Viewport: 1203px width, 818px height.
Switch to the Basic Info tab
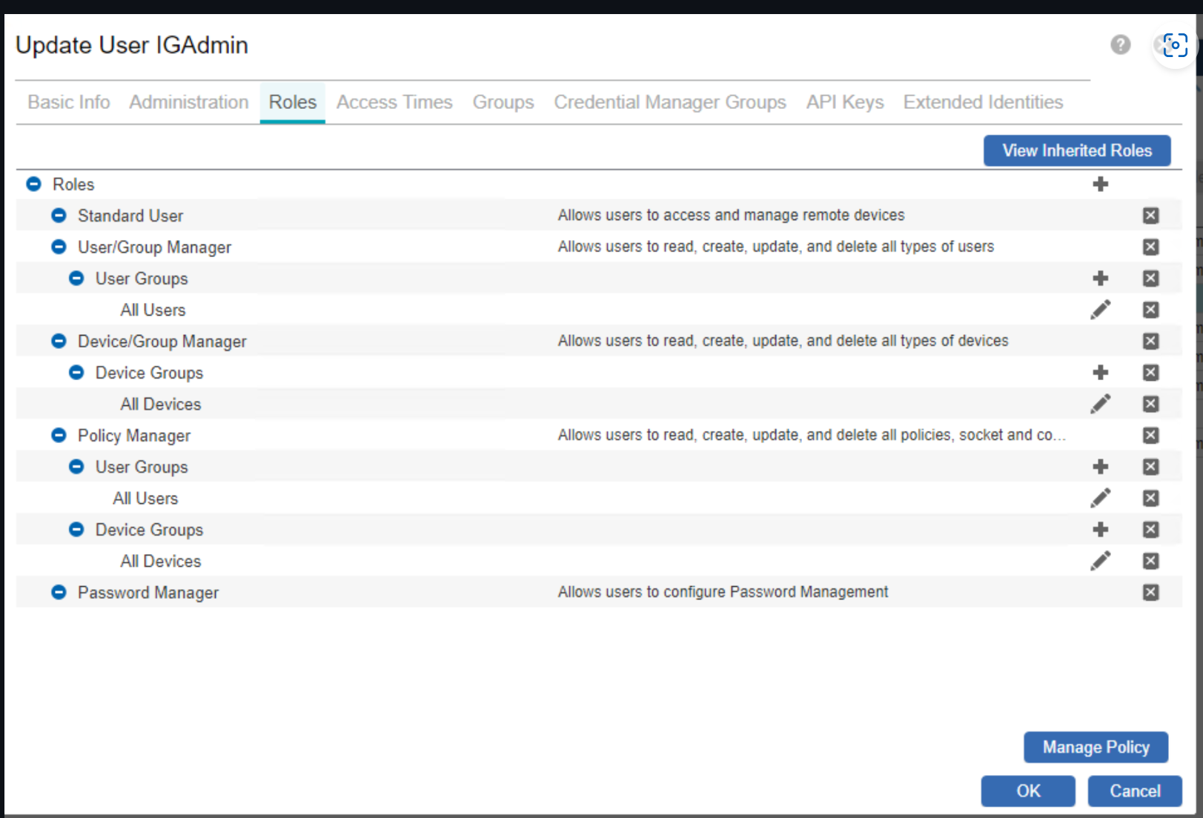click(69, 102)
